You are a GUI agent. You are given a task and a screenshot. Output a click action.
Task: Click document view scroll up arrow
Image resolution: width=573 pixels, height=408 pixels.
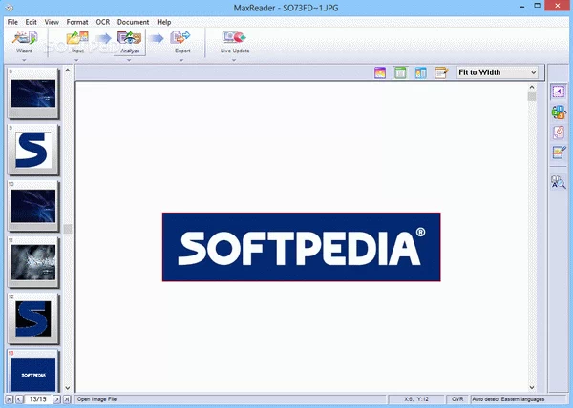pos(532,87)
